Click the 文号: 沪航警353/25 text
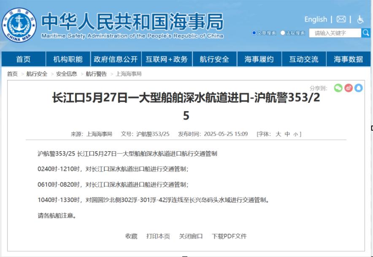Image resolution: width=373 pixels, height=257 pixels. pyautogui.click(x=145, y=134)
